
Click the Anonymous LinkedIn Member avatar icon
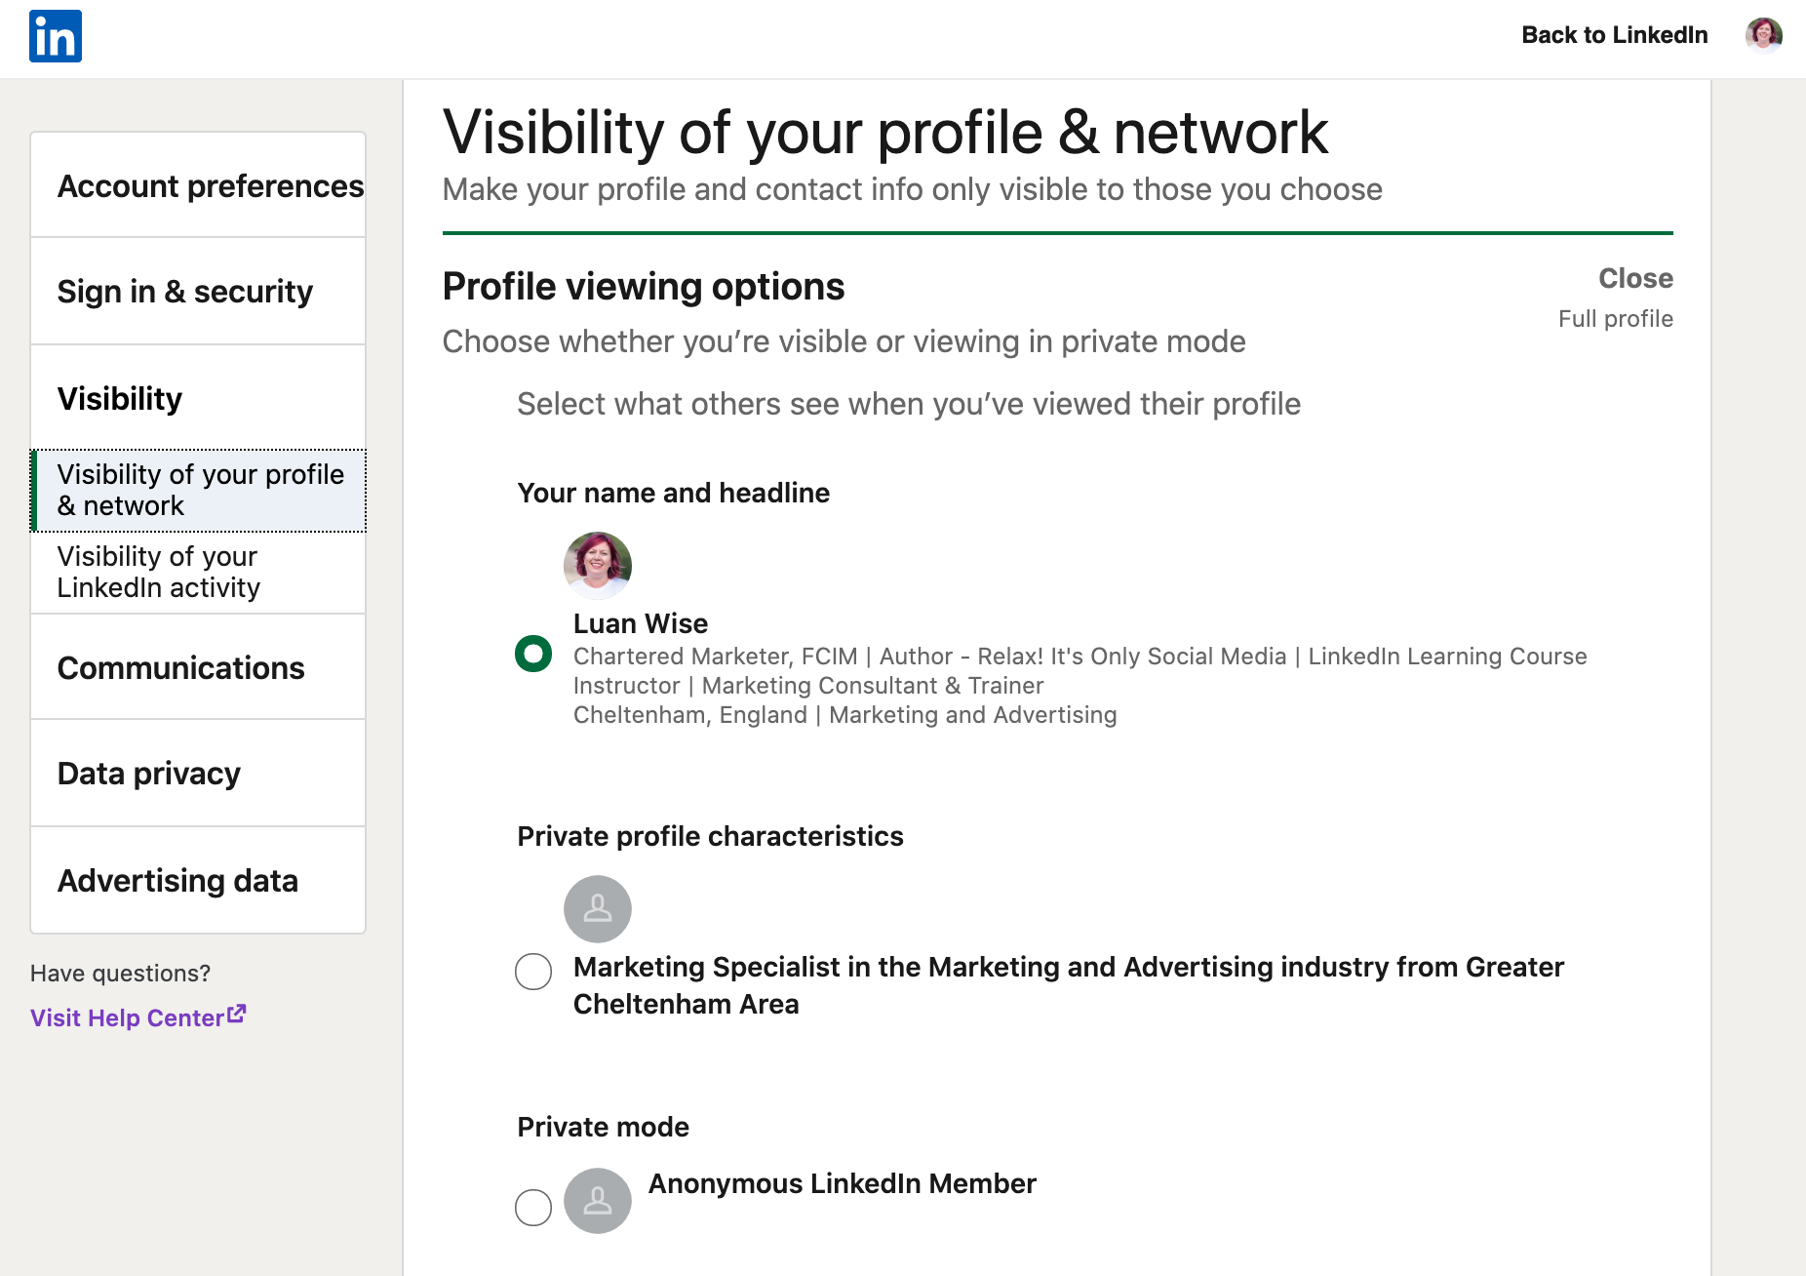[x=598, y=1201]
